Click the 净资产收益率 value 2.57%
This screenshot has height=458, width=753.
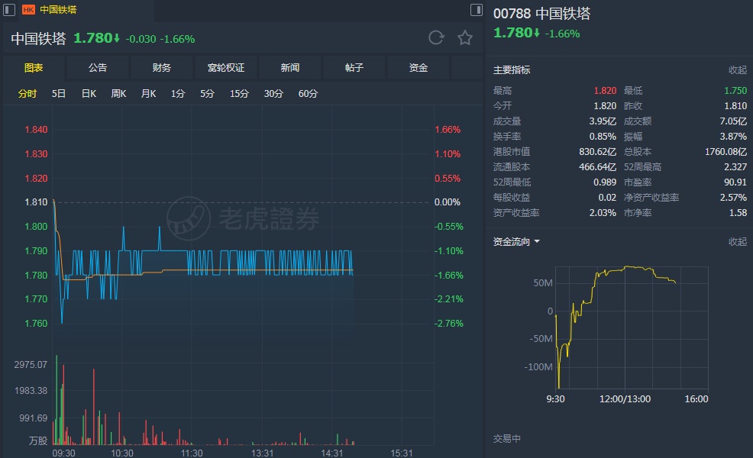pyautogui.click(x=733, y=197)
